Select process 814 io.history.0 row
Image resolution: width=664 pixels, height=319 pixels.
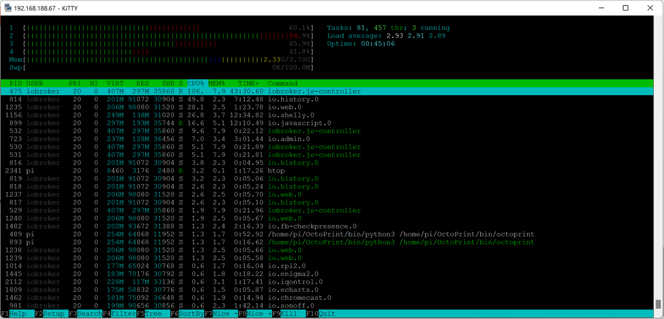click(327, 99)
